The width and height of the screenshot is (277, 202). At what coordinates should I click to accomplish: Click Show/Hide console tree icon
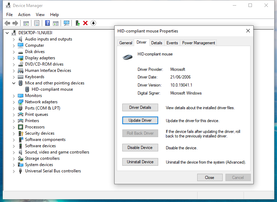tap(26, 23)
